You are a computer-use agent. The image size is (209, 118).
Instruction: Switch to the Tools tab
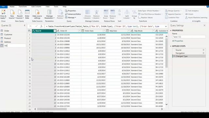click(56, 7)
